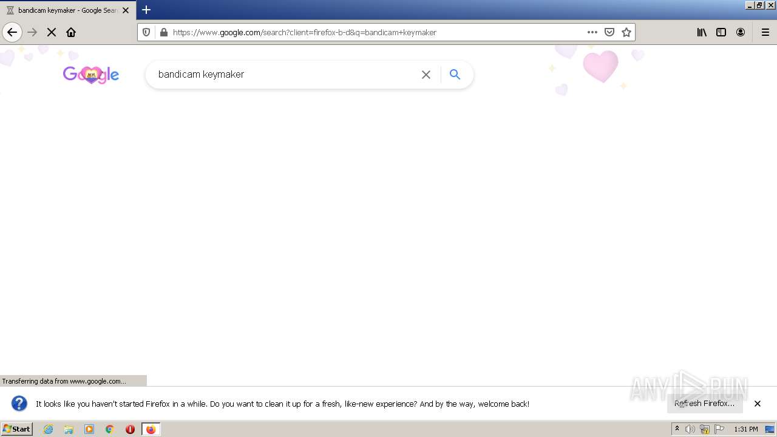Stop loading the page

click(52, 32)
